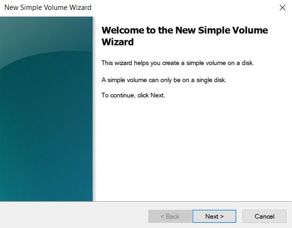Click the Next > button to continue
292x228 pixels.
[x=214, y=216]
